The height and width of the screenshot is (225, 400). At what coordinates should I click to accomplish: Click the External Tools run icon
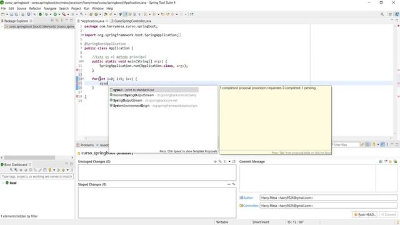(64, 14)
